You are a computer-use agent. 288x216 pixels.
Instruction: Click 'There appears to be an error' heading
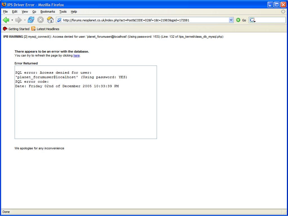tap(52, 52)
